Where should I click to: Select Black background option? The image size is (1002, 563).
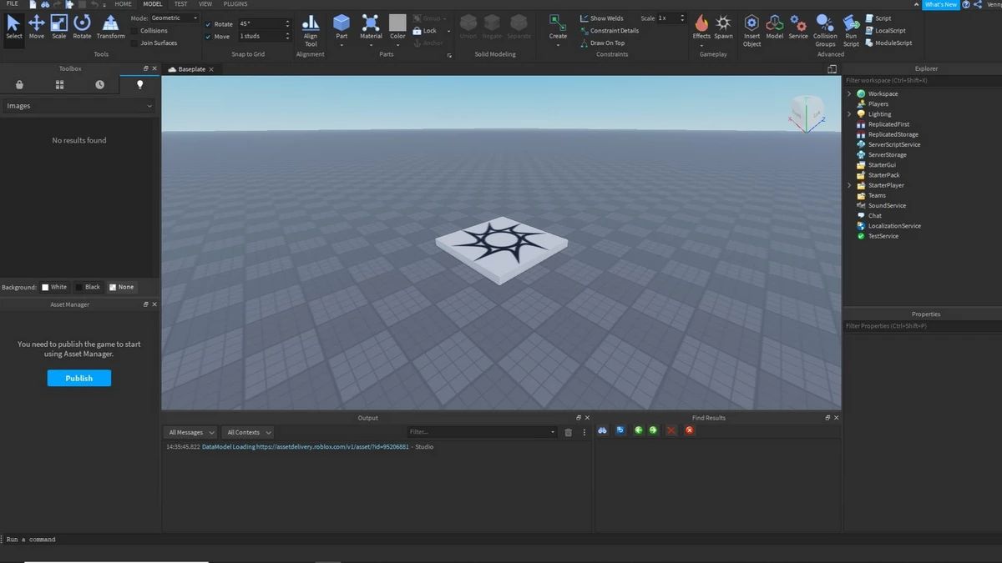[88, 287]
